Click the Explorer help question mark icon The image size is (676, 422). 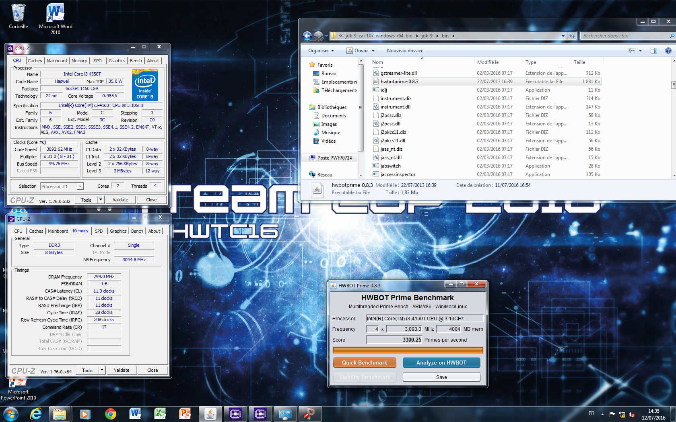click(x=668, y=51)
